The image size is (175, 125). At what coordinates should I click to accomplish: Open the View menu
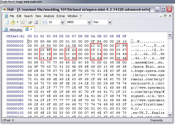pyautogui.click(x=38, y=16)
